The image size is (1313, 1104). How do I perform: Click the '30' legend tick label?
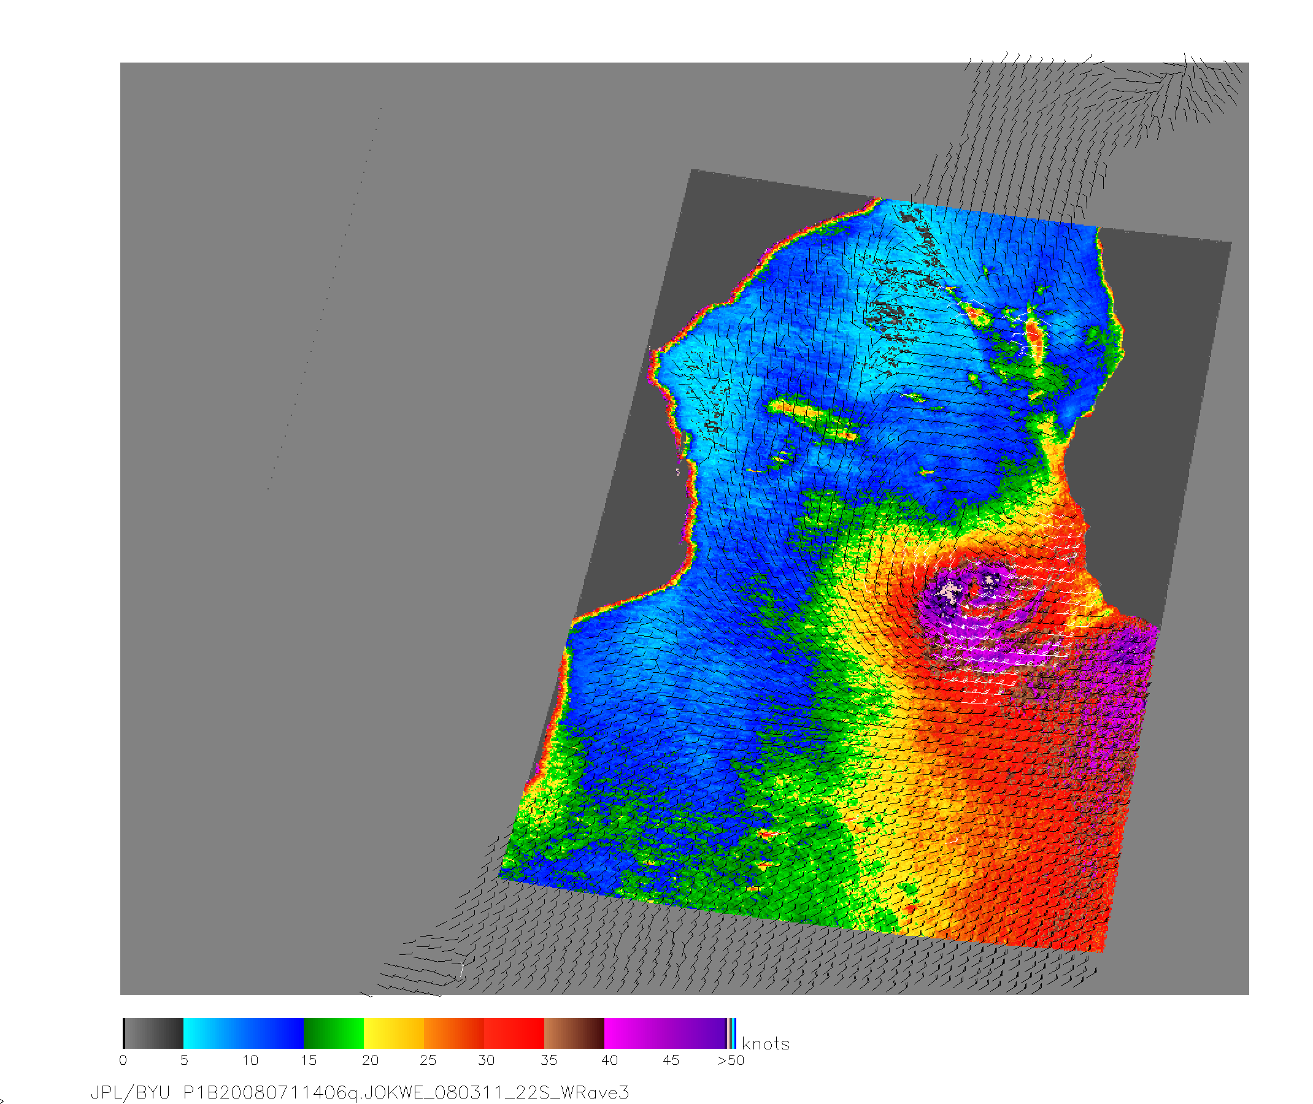click(487, 1060)
